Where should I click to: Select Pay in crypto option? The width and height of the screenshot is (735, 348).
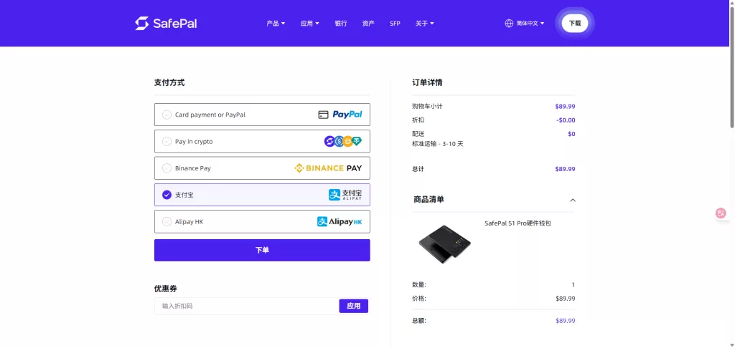(262, 141)
